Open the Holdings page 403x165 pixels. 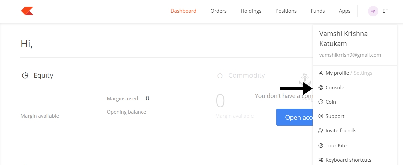click(251, 11)
